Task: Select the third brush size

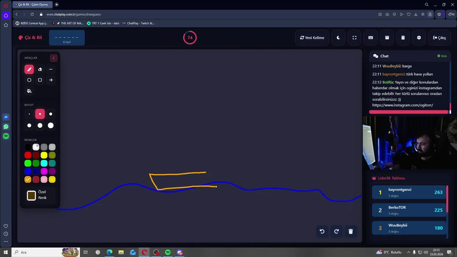Action: pos(51,114)
